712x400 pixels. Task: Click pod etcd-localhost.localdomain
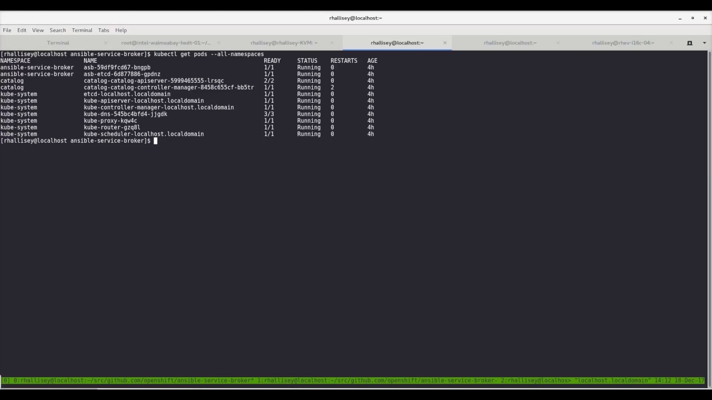pos(127,94)
